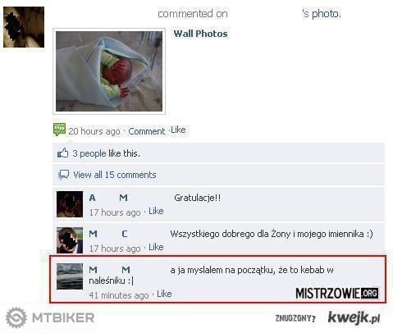Click the green comment speech bubble icon
Screen dimensions: 393x333
coord(59,130)
